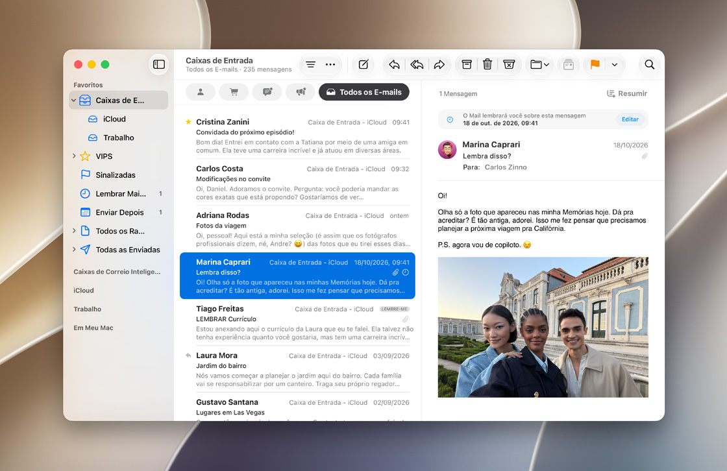Open Laura Mora Jardim do bairro email
The height and width of the screenshot is (471, 727).
[x=297, y=370]
